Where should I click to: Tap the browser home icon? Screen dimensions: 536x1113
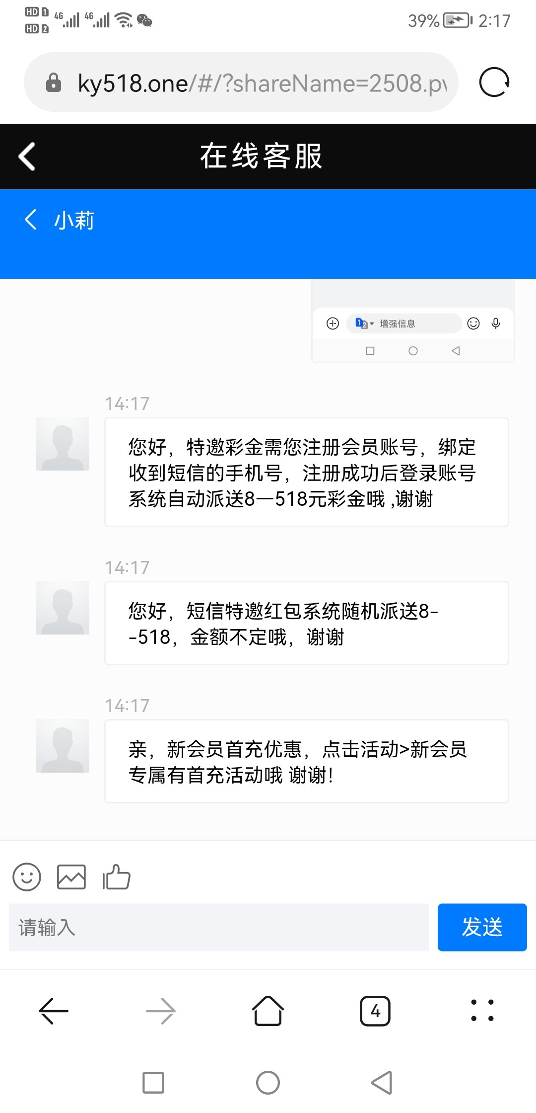pos(268,1011)
